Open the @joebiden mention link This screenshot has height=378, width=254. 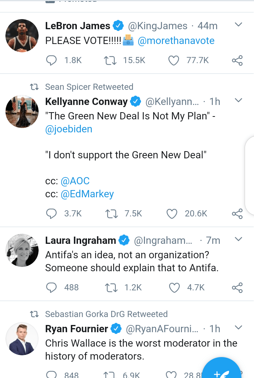(69, 129)
